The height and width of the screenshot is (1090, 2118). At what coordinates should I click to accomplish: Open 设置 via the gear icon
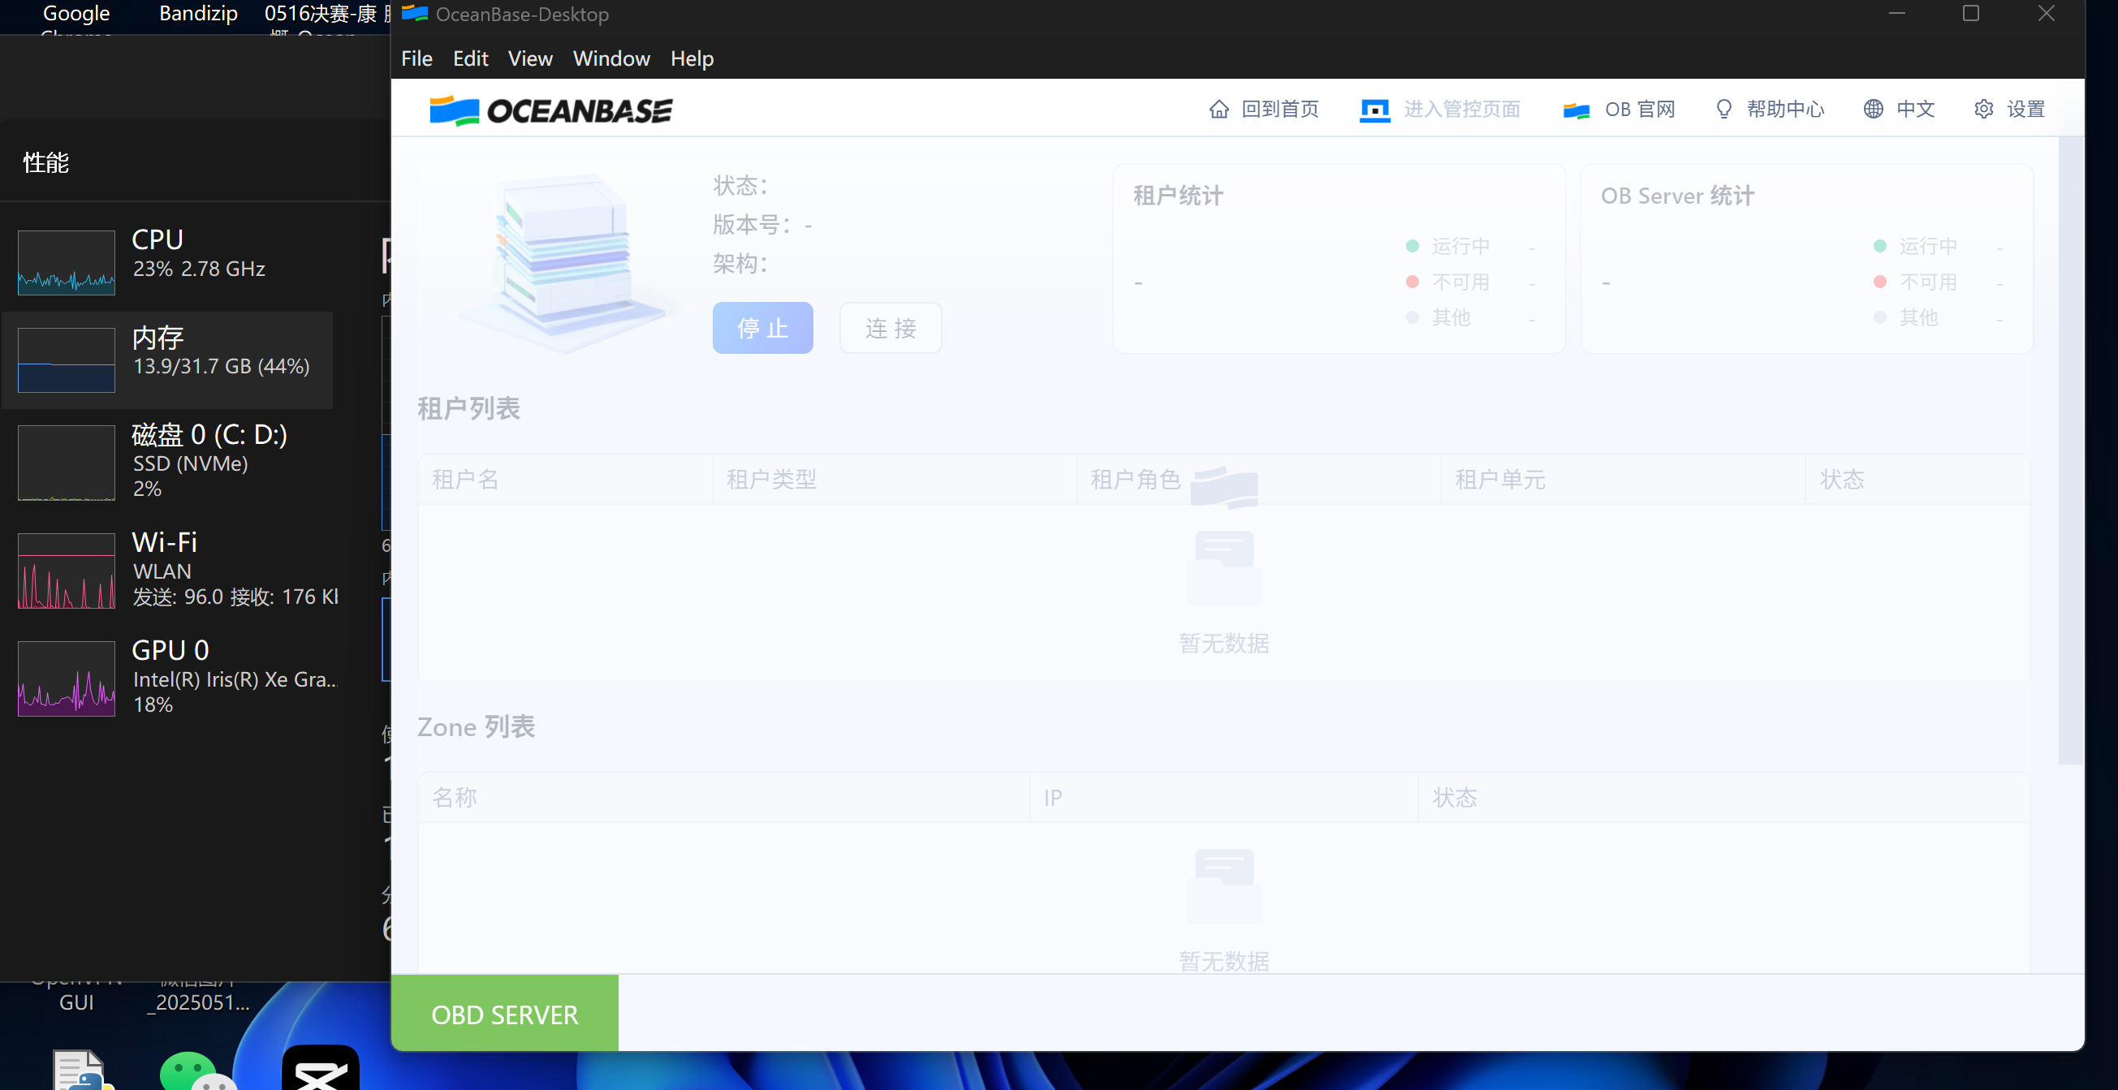(x=1984, y=109)
